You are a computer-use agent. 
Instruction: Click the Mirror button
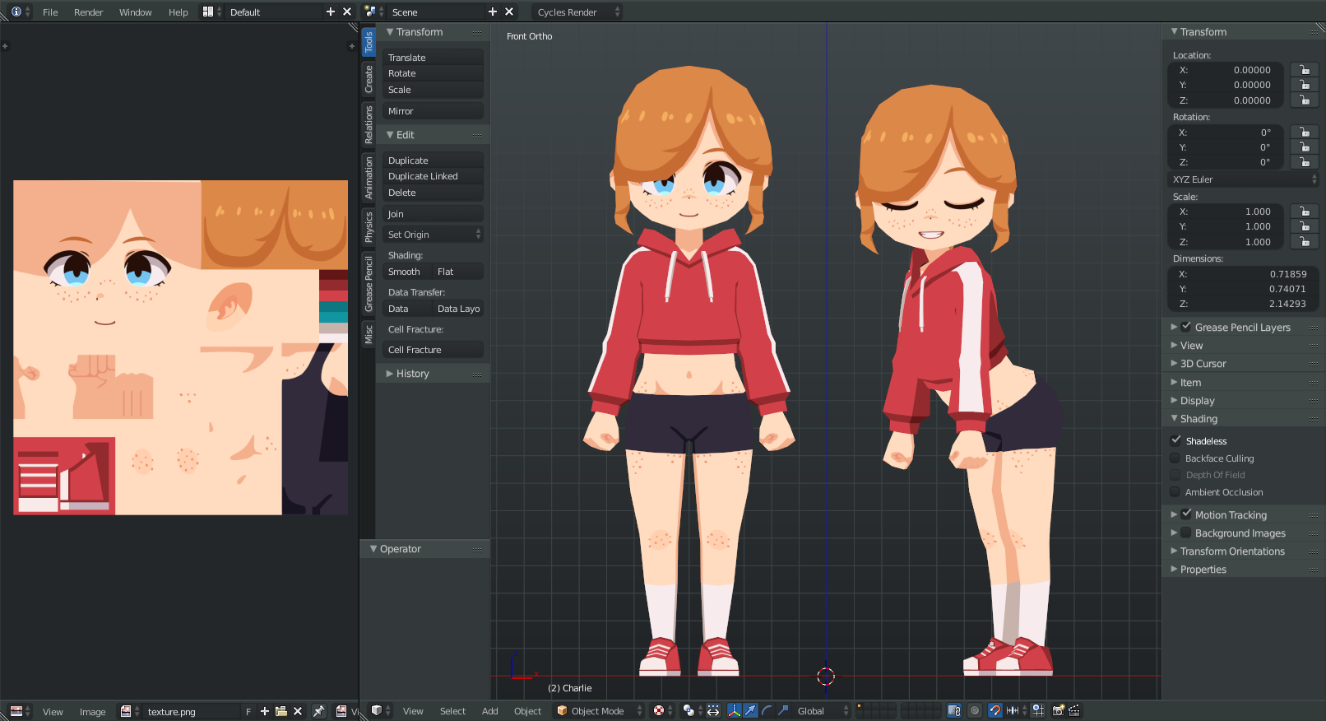[x=433, y=111]
